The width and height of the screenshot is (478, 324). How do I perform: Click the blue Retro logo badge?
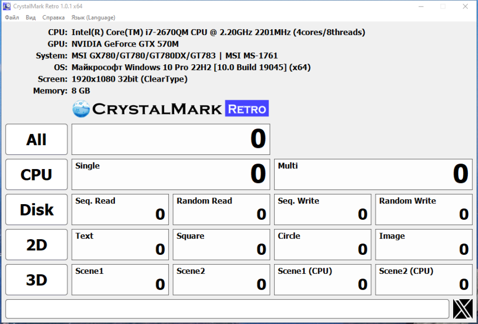click(x=247, y=109)
